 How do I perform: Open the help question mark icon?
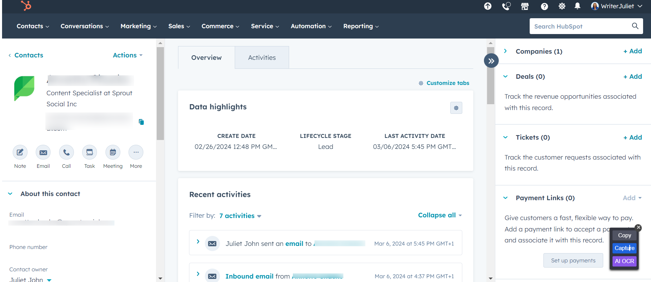pos(544,6)
